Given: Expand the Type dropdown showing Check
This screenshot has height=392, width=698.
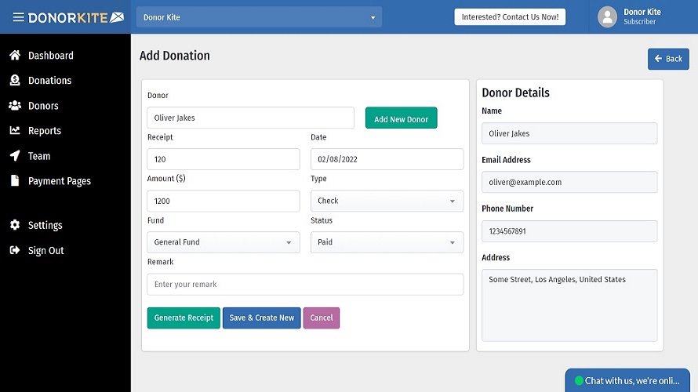Looking at the screenshot, I should tap(387, 201).
